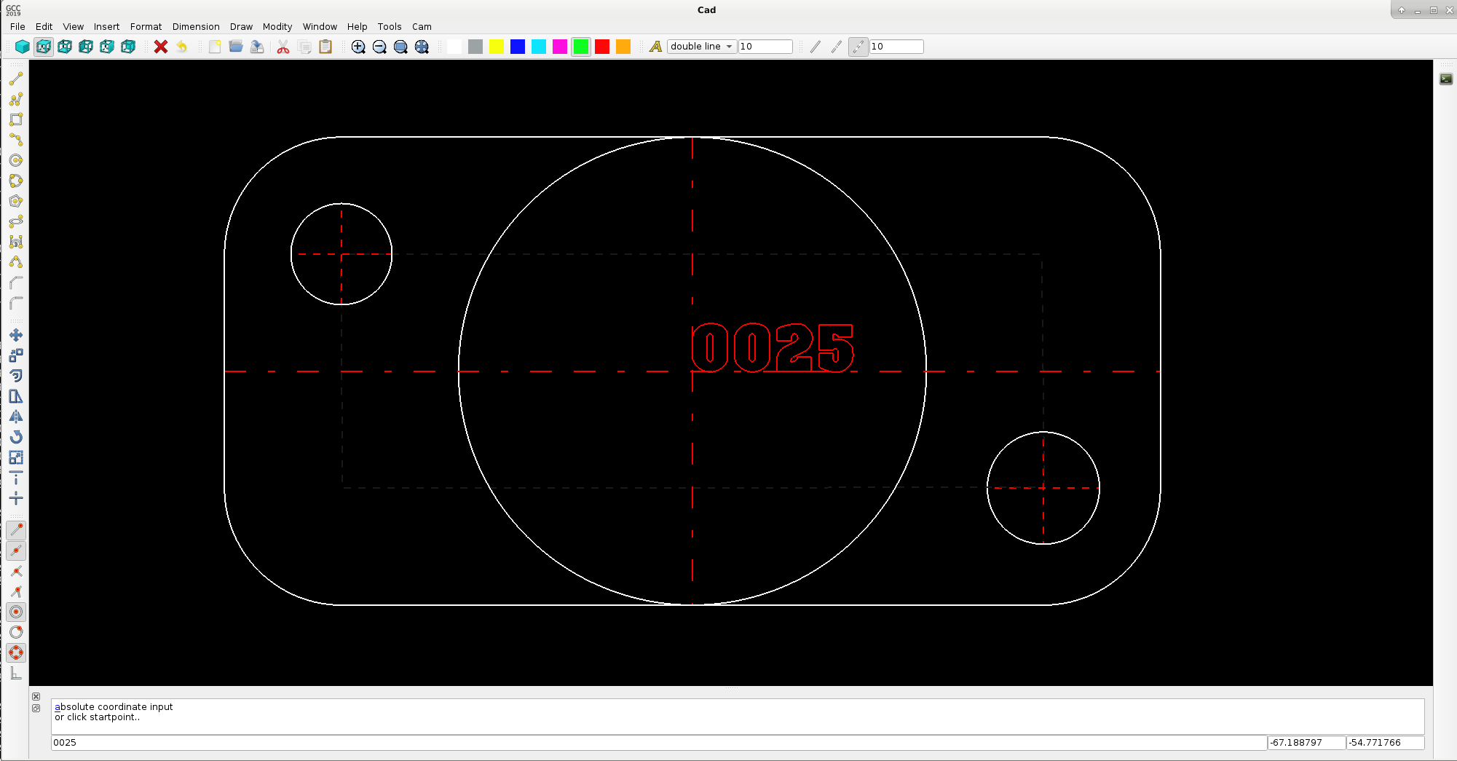Viewport: 1457px width, 761px height.
Task: Open the Dimension menu
Action: coord(196,26)
